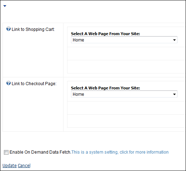Click the 'Enable On Demand Data Fetch' label text
Image resolution: width=186 pixels, height=171 pixels.
[40, 152]
